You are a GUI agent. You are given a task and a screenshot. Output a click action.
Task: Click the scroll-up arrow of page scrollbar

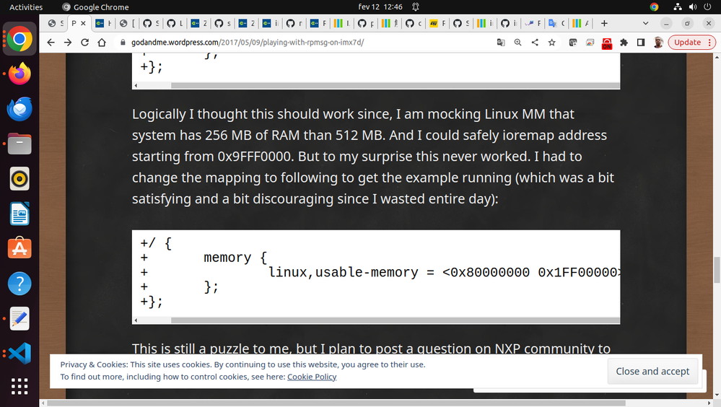tap(717, 57)
